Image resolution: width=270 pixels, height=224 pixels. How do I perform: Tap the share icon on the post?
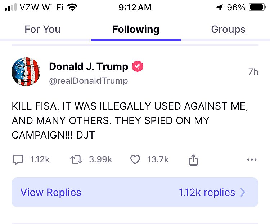(193, 160)
